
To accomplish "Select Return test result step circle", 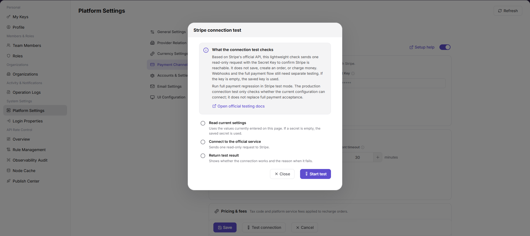I will [203, 156].
